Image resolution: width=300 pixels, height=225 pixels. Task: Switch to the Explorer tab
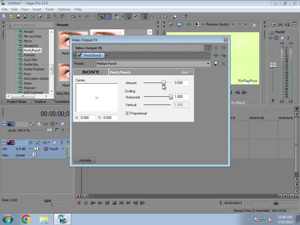coord(40,102)
